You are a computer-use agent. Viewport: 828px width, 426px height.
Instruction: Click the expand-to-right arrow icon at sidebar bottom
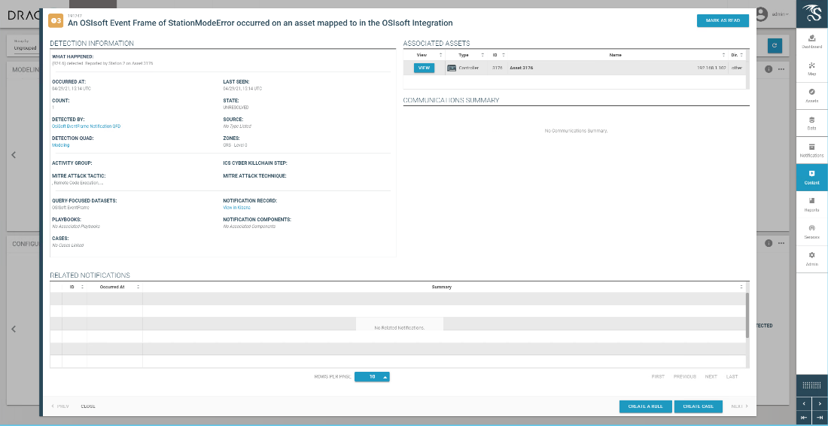pos(820,418)
